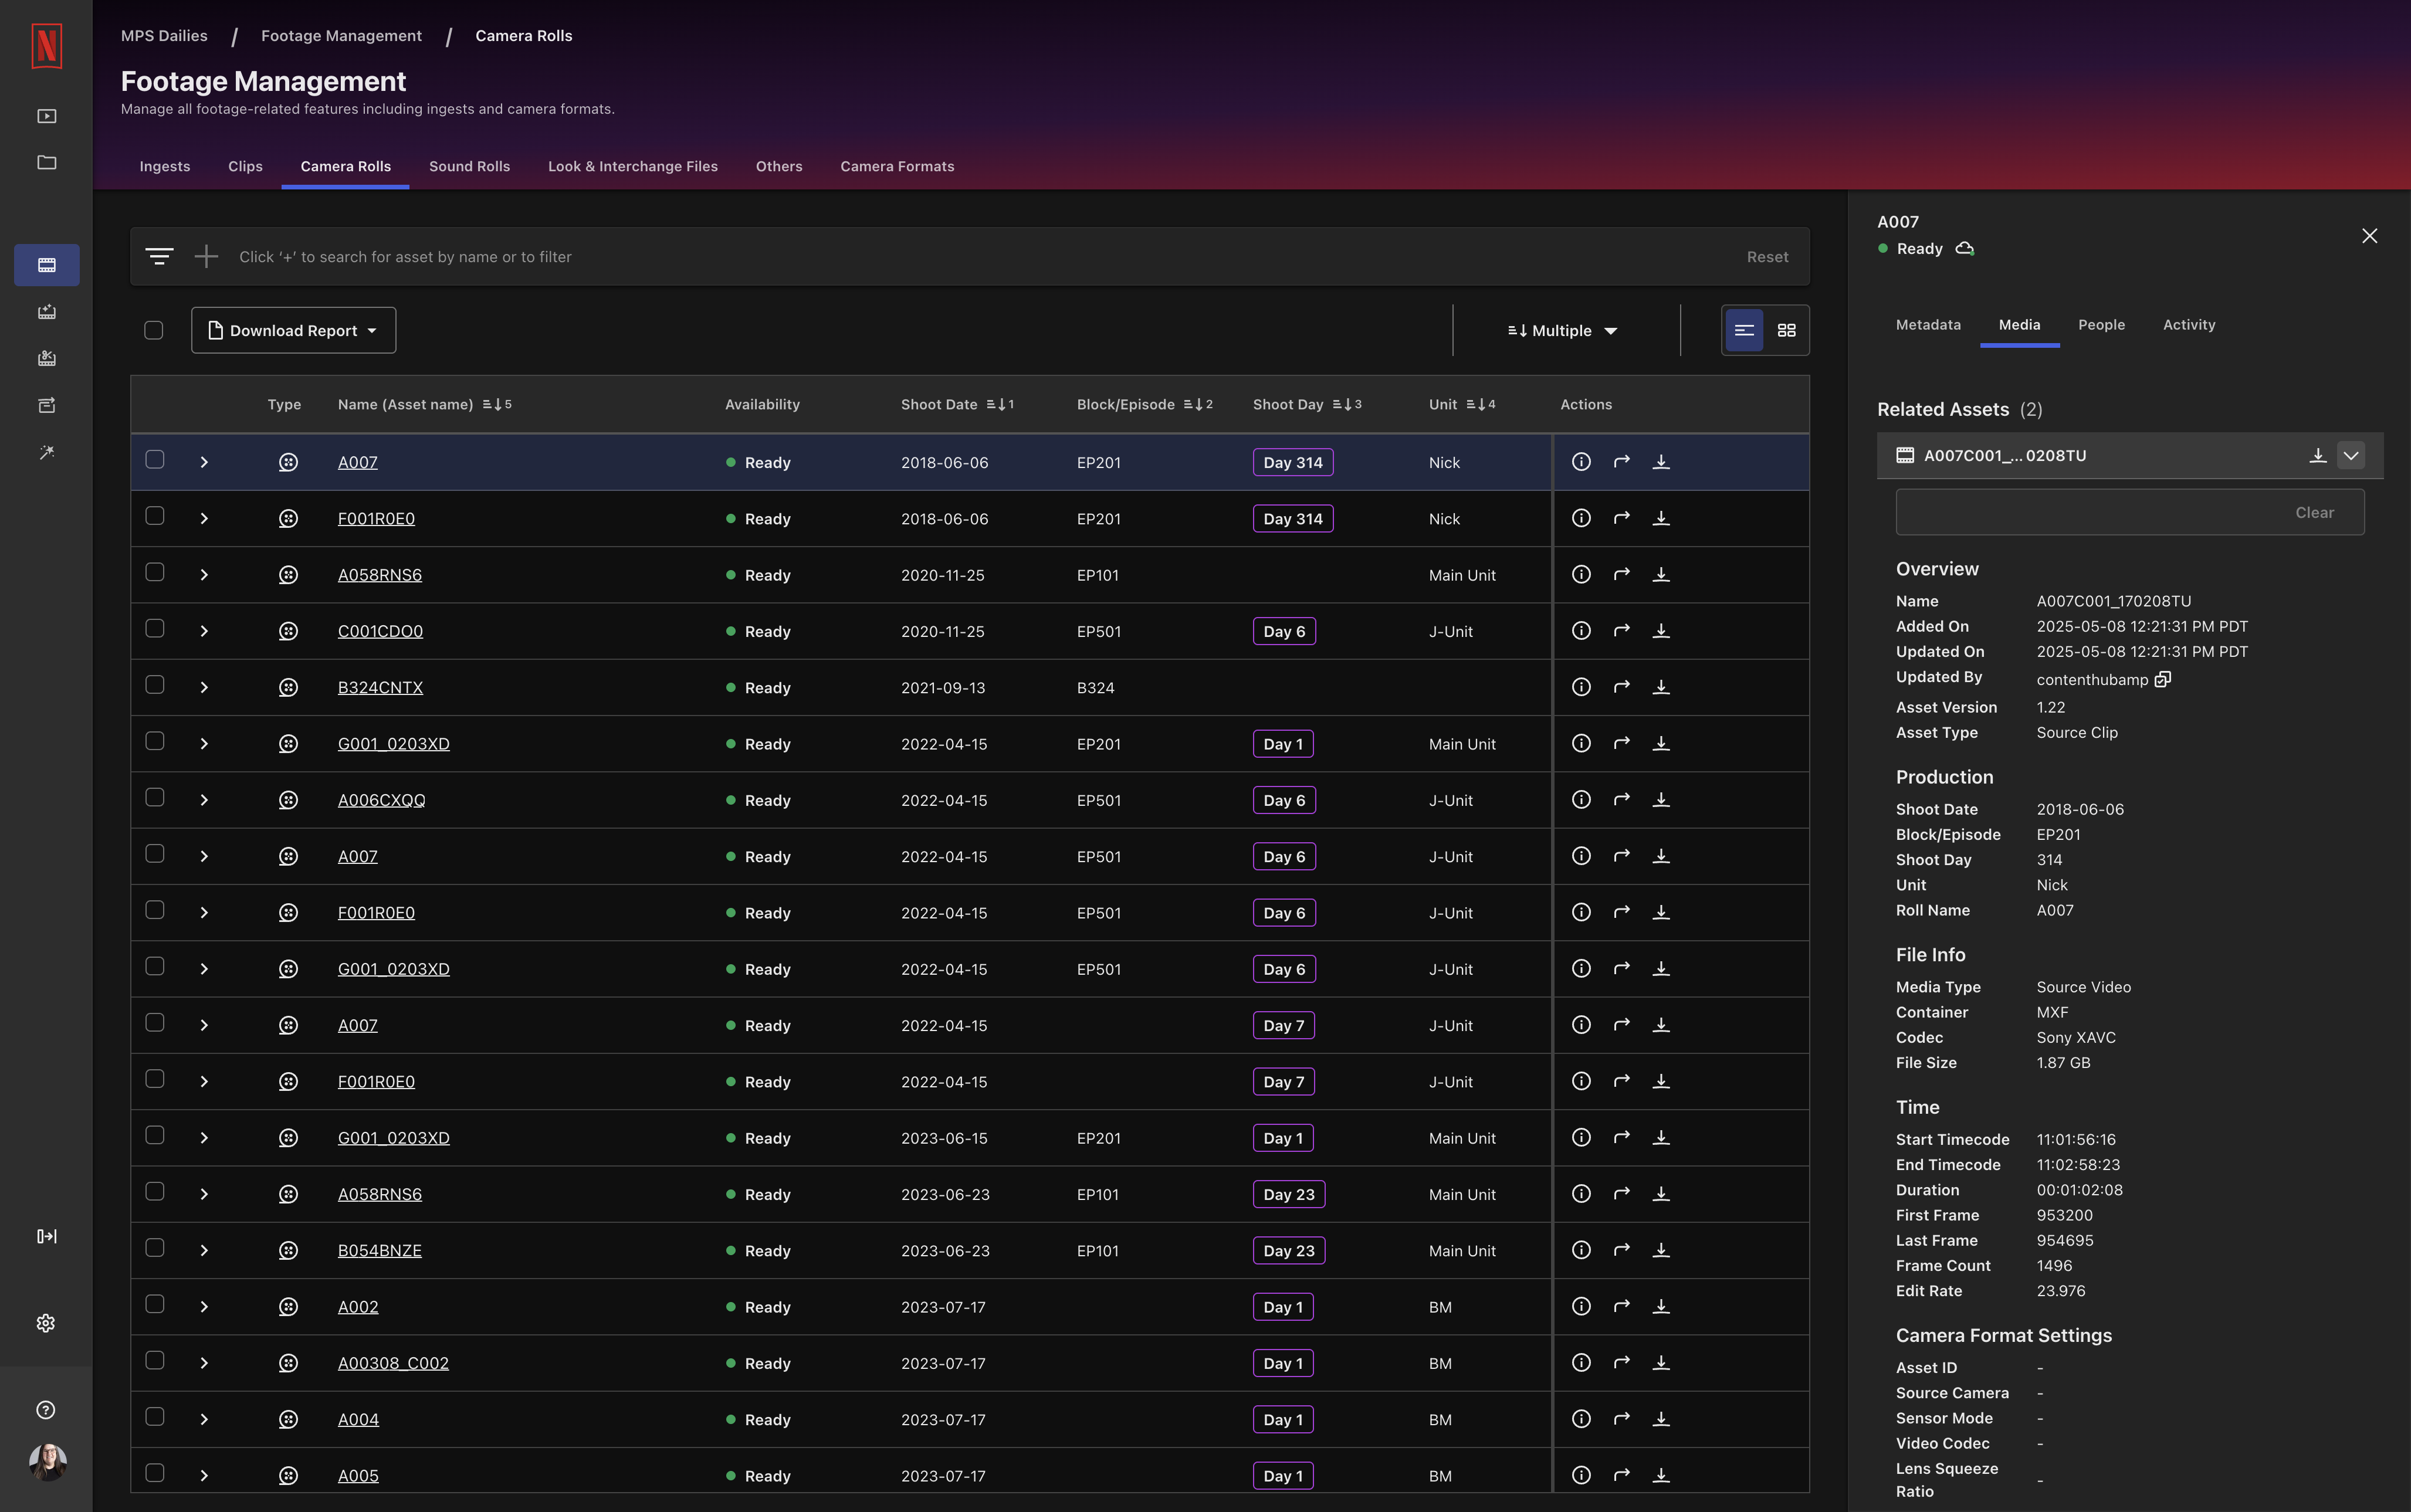This screenshot has width=2411, height=1512.
Task: Toggle the select-all checkbox above the table
Action: [x=155, y=329]
